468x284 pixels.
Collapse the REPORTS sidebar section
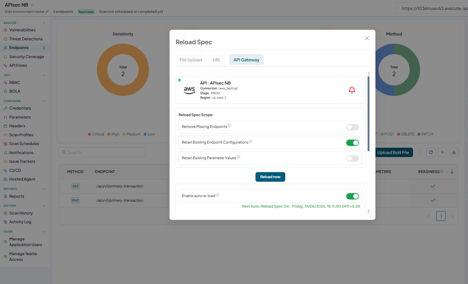(x=44, y=189)
